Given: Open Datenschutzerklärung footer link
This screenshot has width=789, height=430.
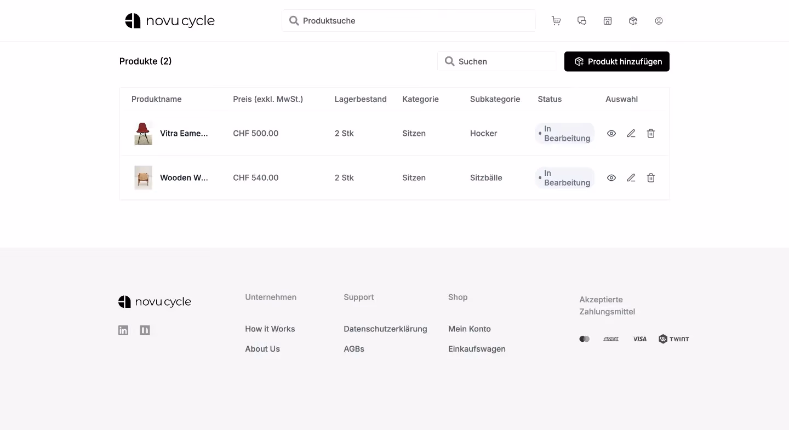Looking at the screenshot, I should [385, 329].
